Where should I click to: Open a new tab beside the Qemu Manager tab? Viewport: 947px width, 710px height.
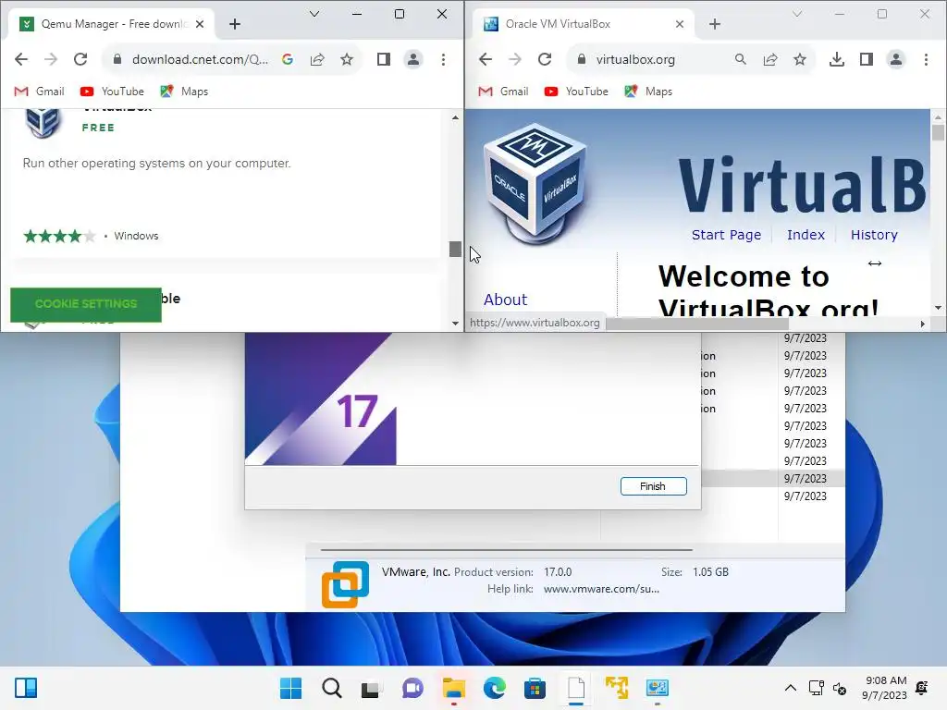(x=235, y=24)
